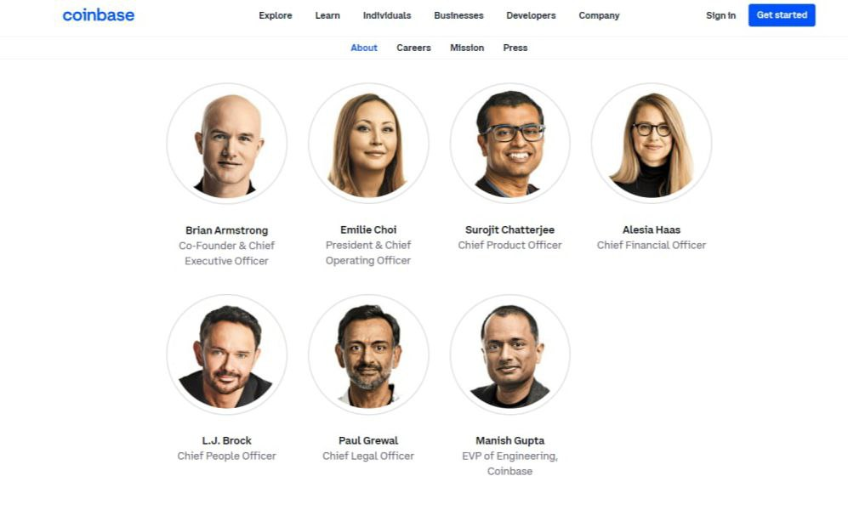Image resolution: width=848 pixels, height=510 pixels.
Task: Go to the Mission tab
Action: point(467,48)
